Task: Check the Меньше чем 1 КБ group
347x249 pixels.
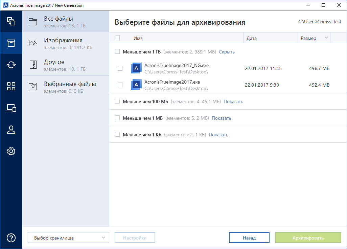Action: click(117, 134)
